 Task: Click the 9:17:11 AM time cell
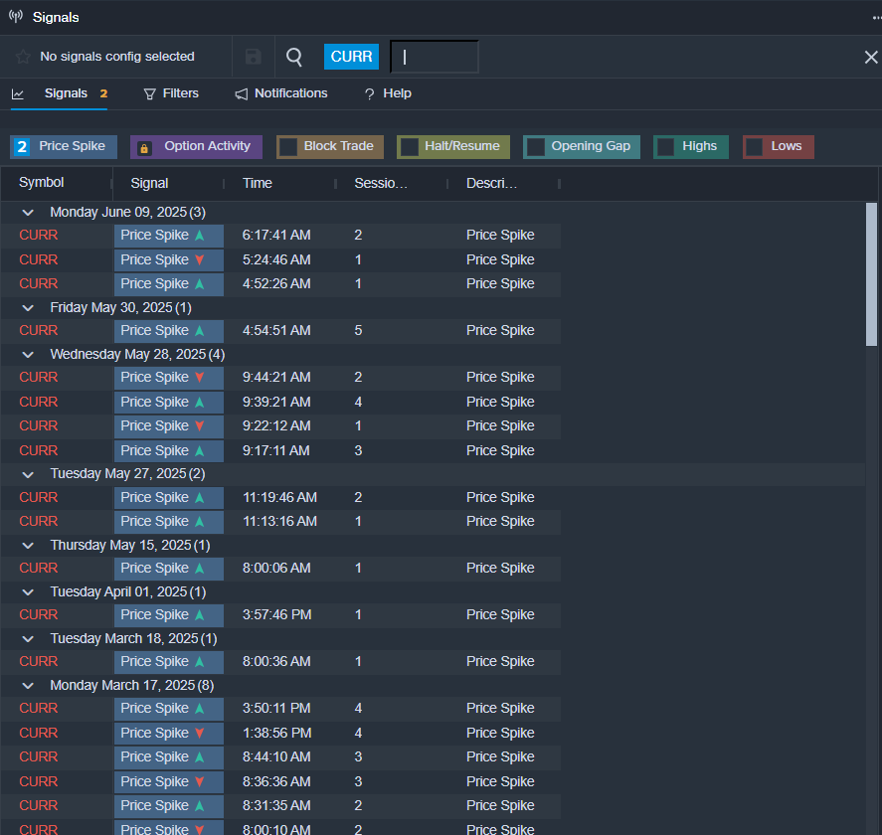[x=275, y=451]
